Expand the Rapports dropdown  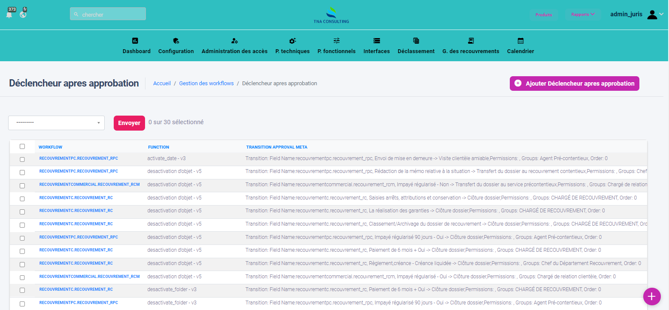(x=583, y=15)
